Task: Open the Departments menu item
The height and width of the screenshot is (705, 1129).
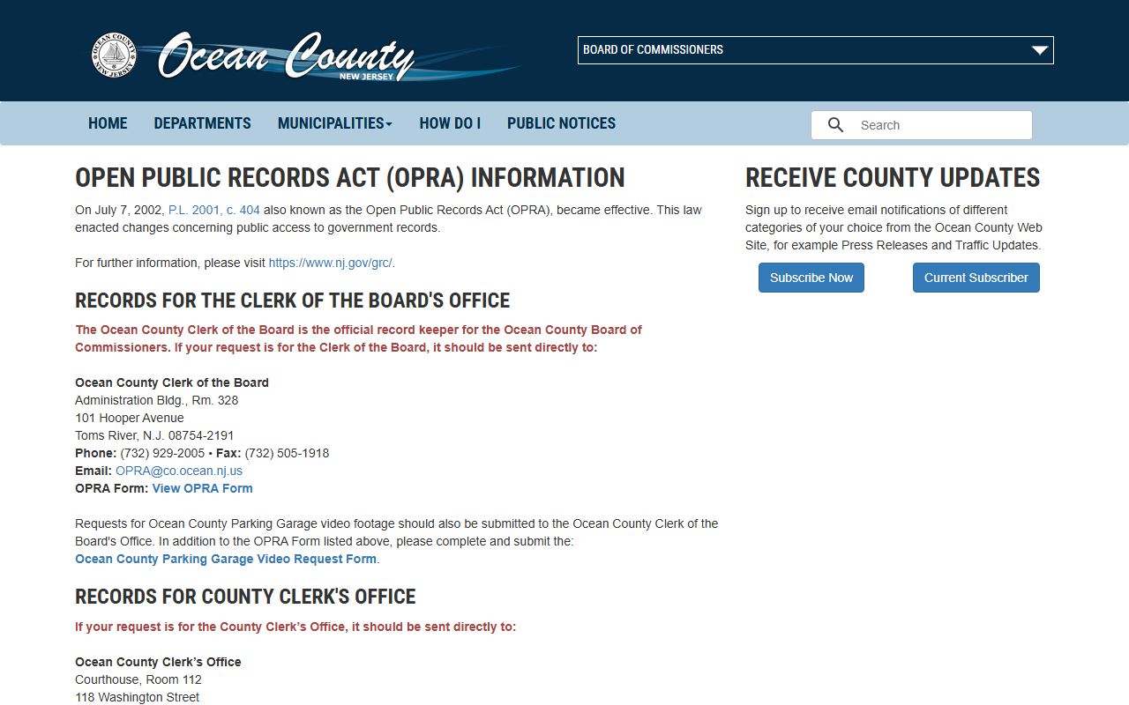Action: pos(202,123)
